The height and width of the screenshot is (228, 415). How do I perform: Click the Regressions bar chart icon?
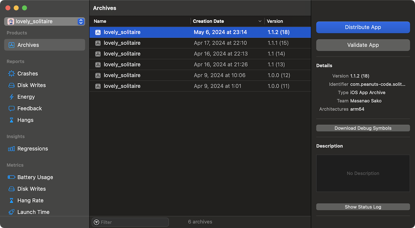[11, 149]
